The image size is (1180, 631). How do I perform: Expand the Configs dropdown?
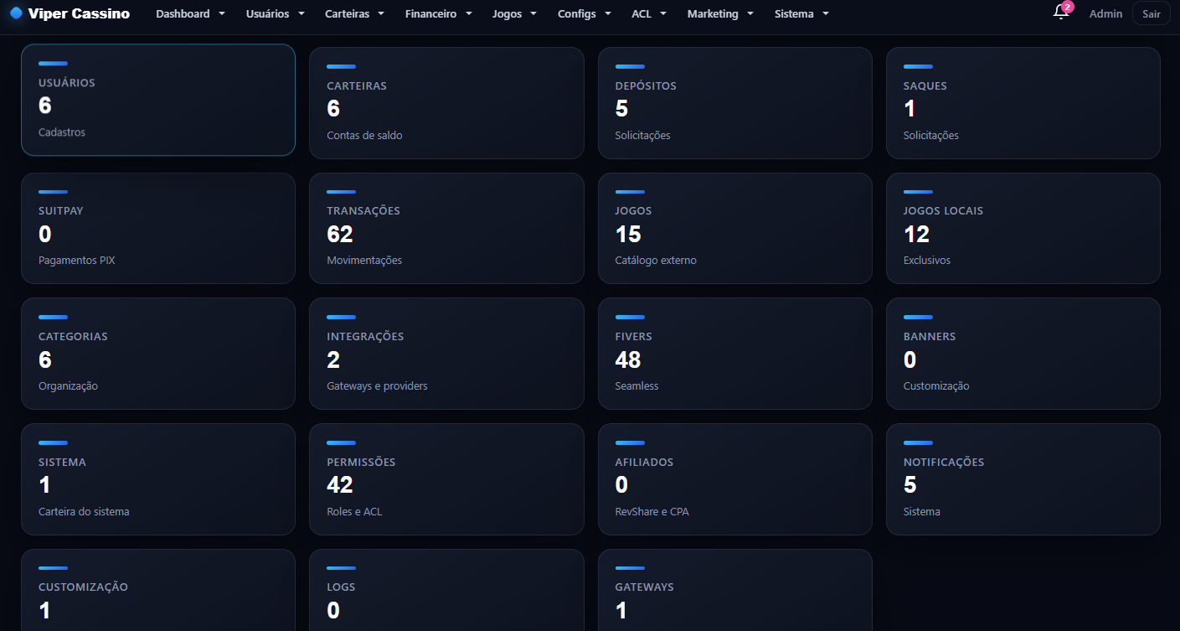(x=584, y=13)
